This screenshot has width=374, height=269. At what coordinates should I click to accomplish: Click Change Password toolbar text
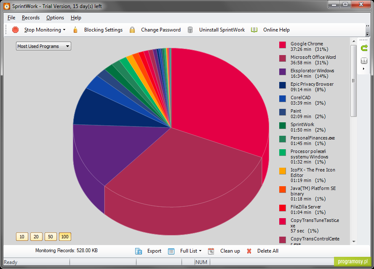point(161,30)
